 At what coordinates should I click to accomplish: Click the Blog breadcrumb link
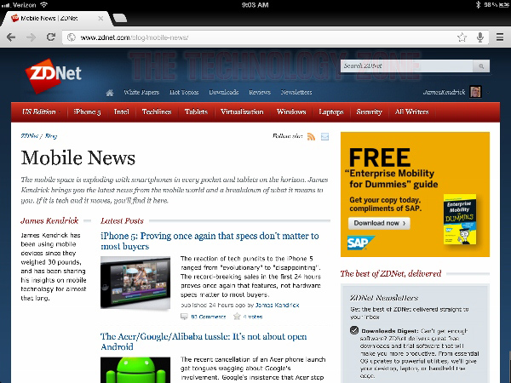point(51,136)
